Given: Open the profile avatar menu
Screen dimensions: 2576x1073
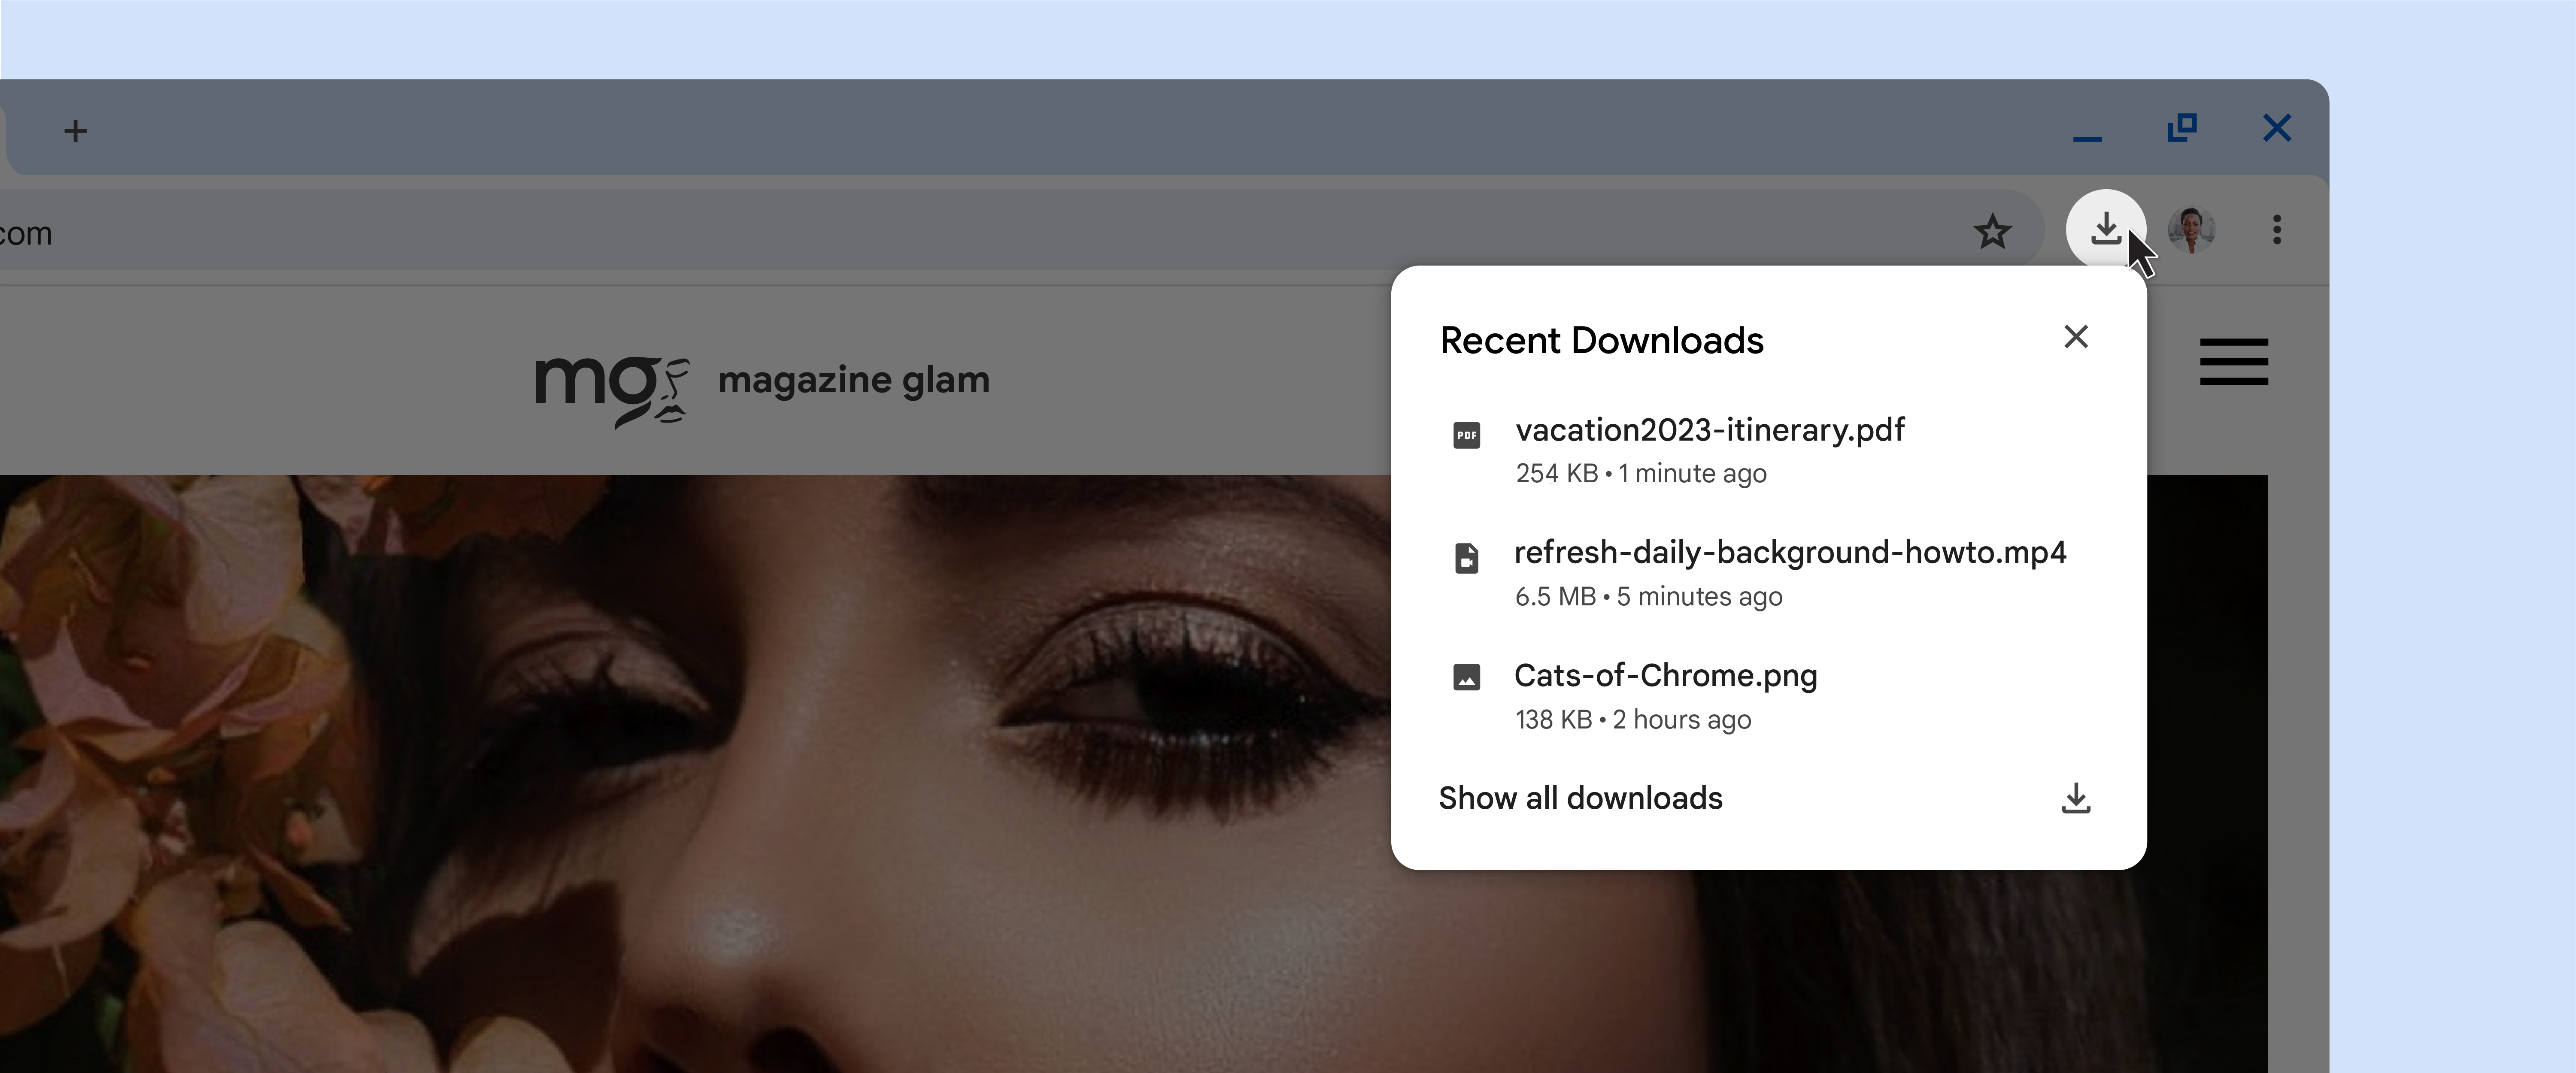Looking at the screenshot, I should (2191, 230).
